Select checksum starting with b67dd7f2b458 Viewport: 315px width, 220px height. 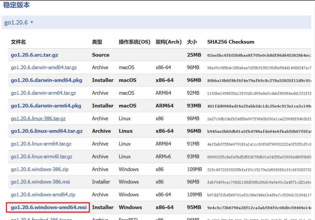click(259, 195)
